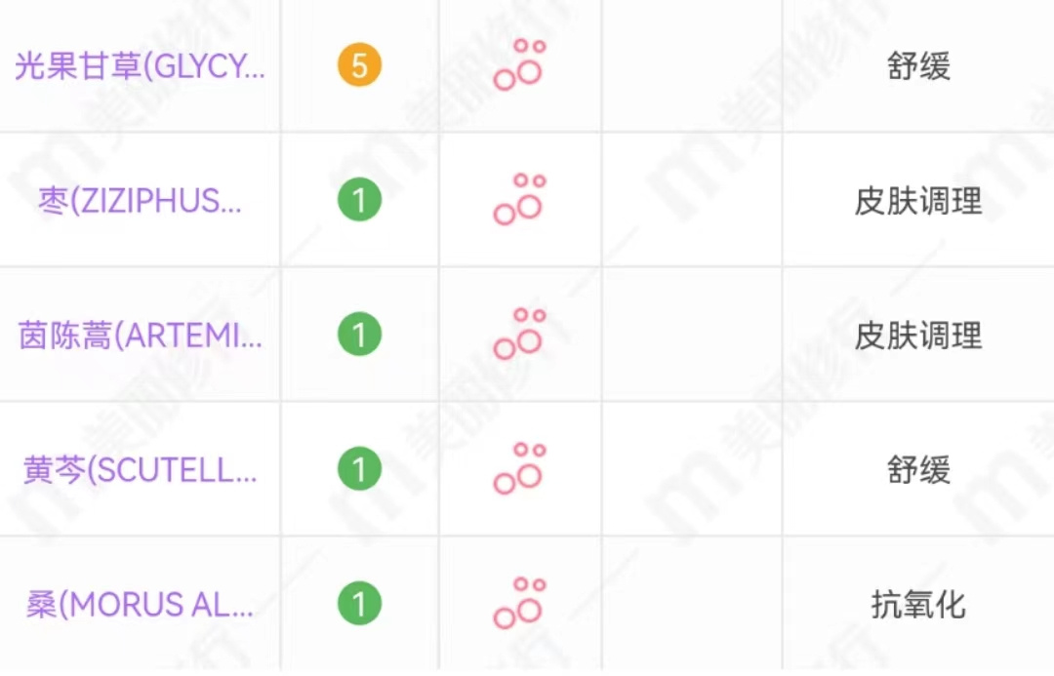The width and height of the screenshot is (1054, 676).
Task: Open the 黄芩 (SCUTELL...) ingredient link
Action: click(140, 470)
